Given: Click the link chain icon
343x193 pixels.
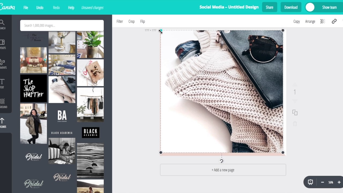Looking at the screenshot, I should pos(334,21).
